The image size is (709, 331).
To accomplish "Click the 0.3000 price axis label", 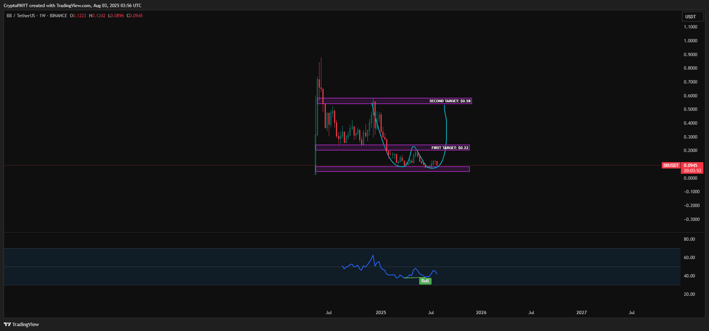I will [x=691, y=137].
